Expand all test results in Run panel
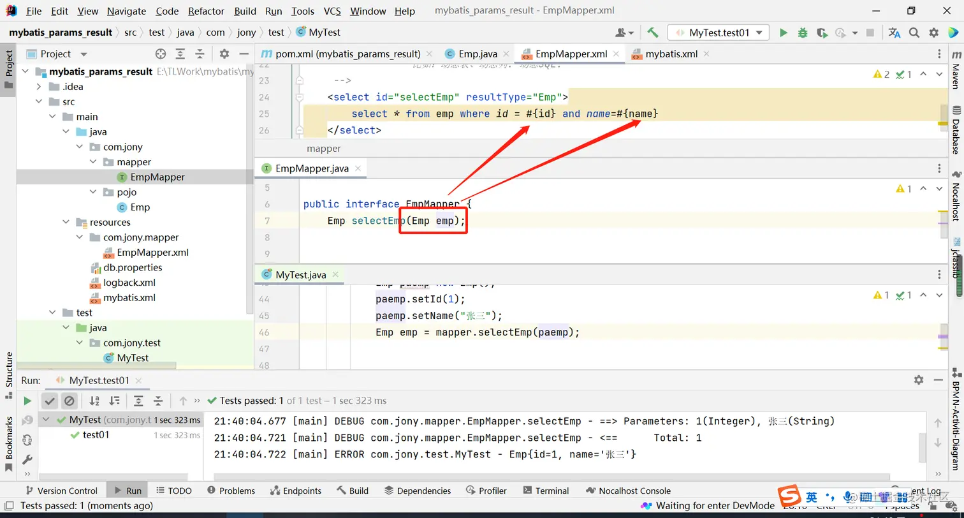Screen dimensions: 964x518 coord(138,401)
